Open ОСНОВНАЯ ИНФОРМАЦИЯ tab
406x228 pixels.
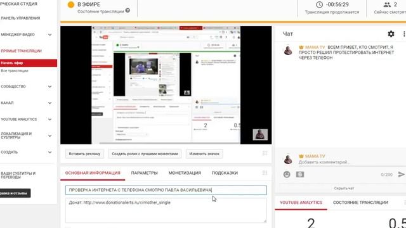pos(93,173)
